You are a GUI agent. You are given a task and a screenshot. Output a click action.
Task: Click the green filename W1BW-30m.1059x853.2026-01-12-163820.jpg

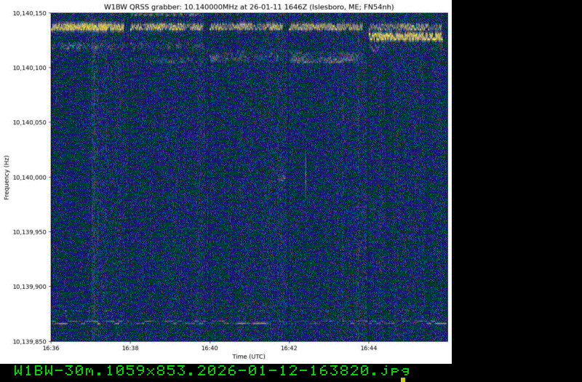pyautogui.click(x=212, y=370)
